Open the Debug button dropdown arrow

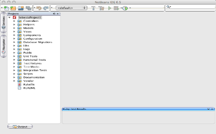[x=121, y=8]
